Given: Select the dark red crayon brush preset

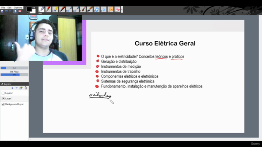Looking at the screenshot, I should (x=62, y=9).
